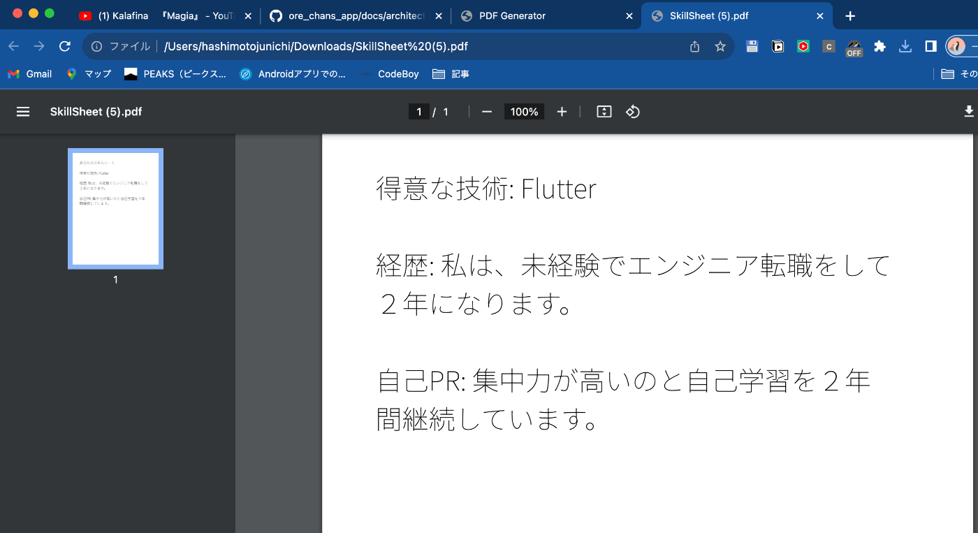Open the black-and-white play button extension
This screenshot has width=978, height=533.
(778, 47)
